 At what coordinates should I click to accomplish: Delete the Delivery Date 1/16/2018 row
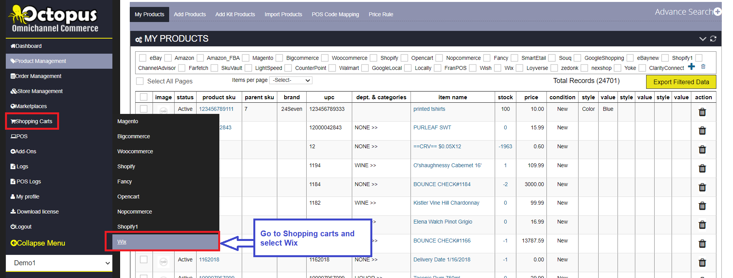pyautogui.click(x=702, y=263)
